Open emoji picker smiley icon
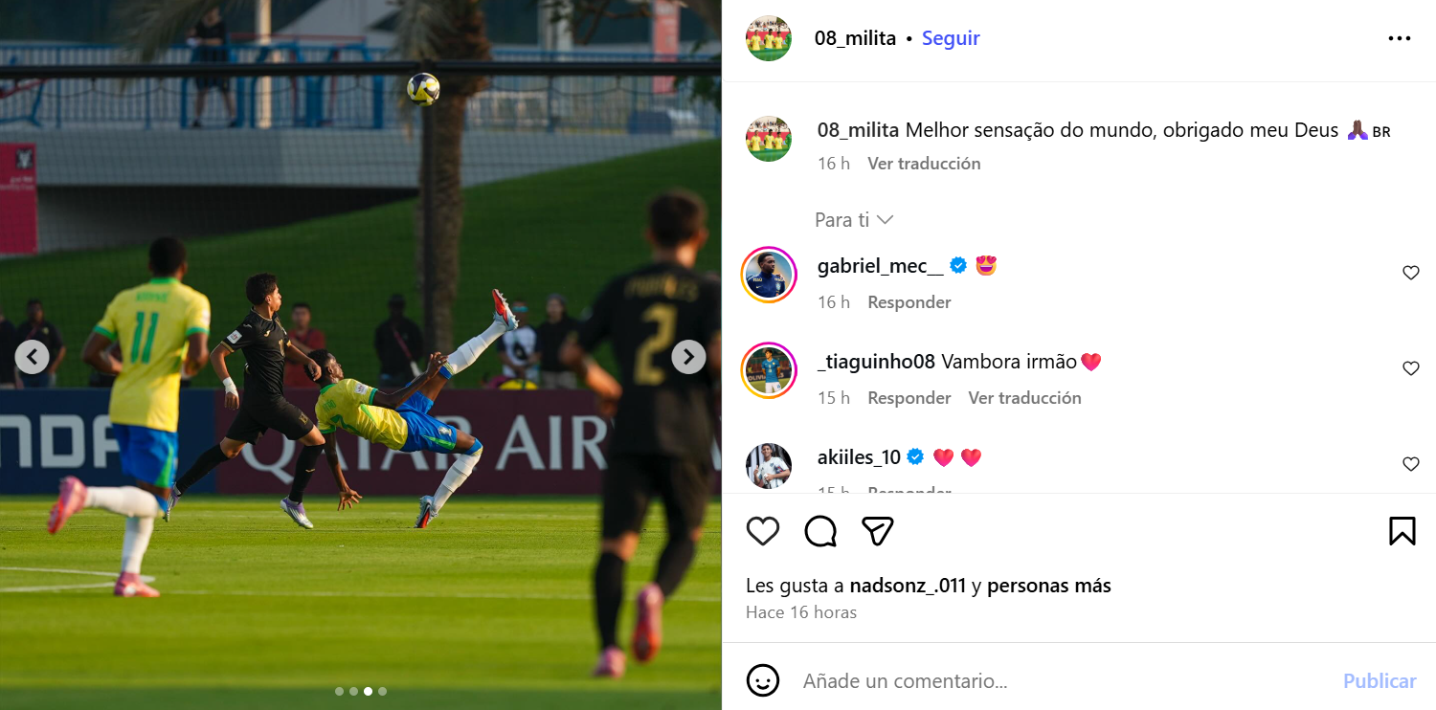The height and width of the screenshot is (710, 1436). (x=763, y=680)
